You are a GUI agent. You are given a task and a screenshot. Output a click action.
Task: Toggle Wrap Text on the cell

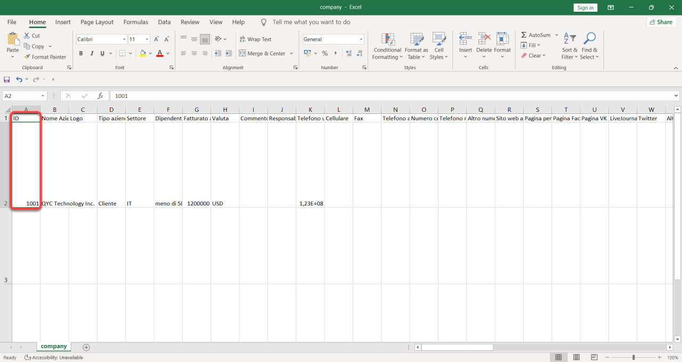[256, 39]
